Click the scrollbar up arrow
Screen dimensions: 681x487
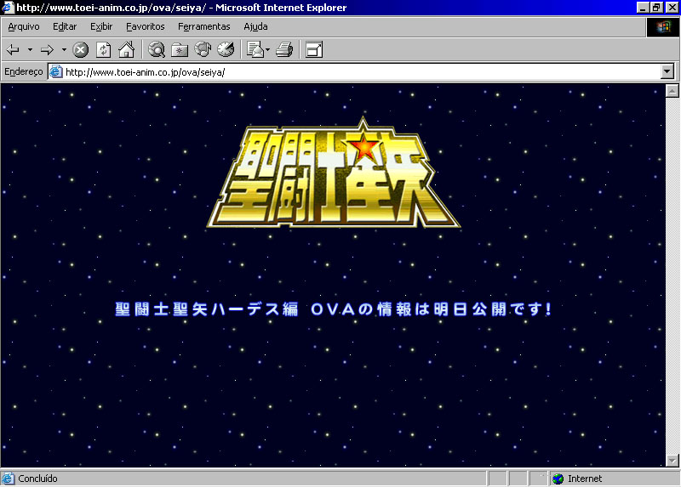tap(672, 91)
